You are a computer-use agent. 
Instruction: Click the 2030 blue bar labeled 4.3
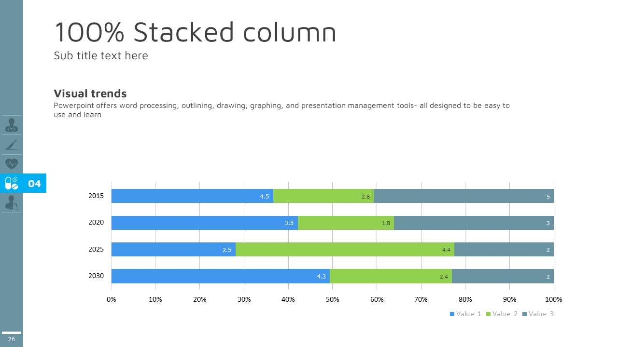point(220,276)
